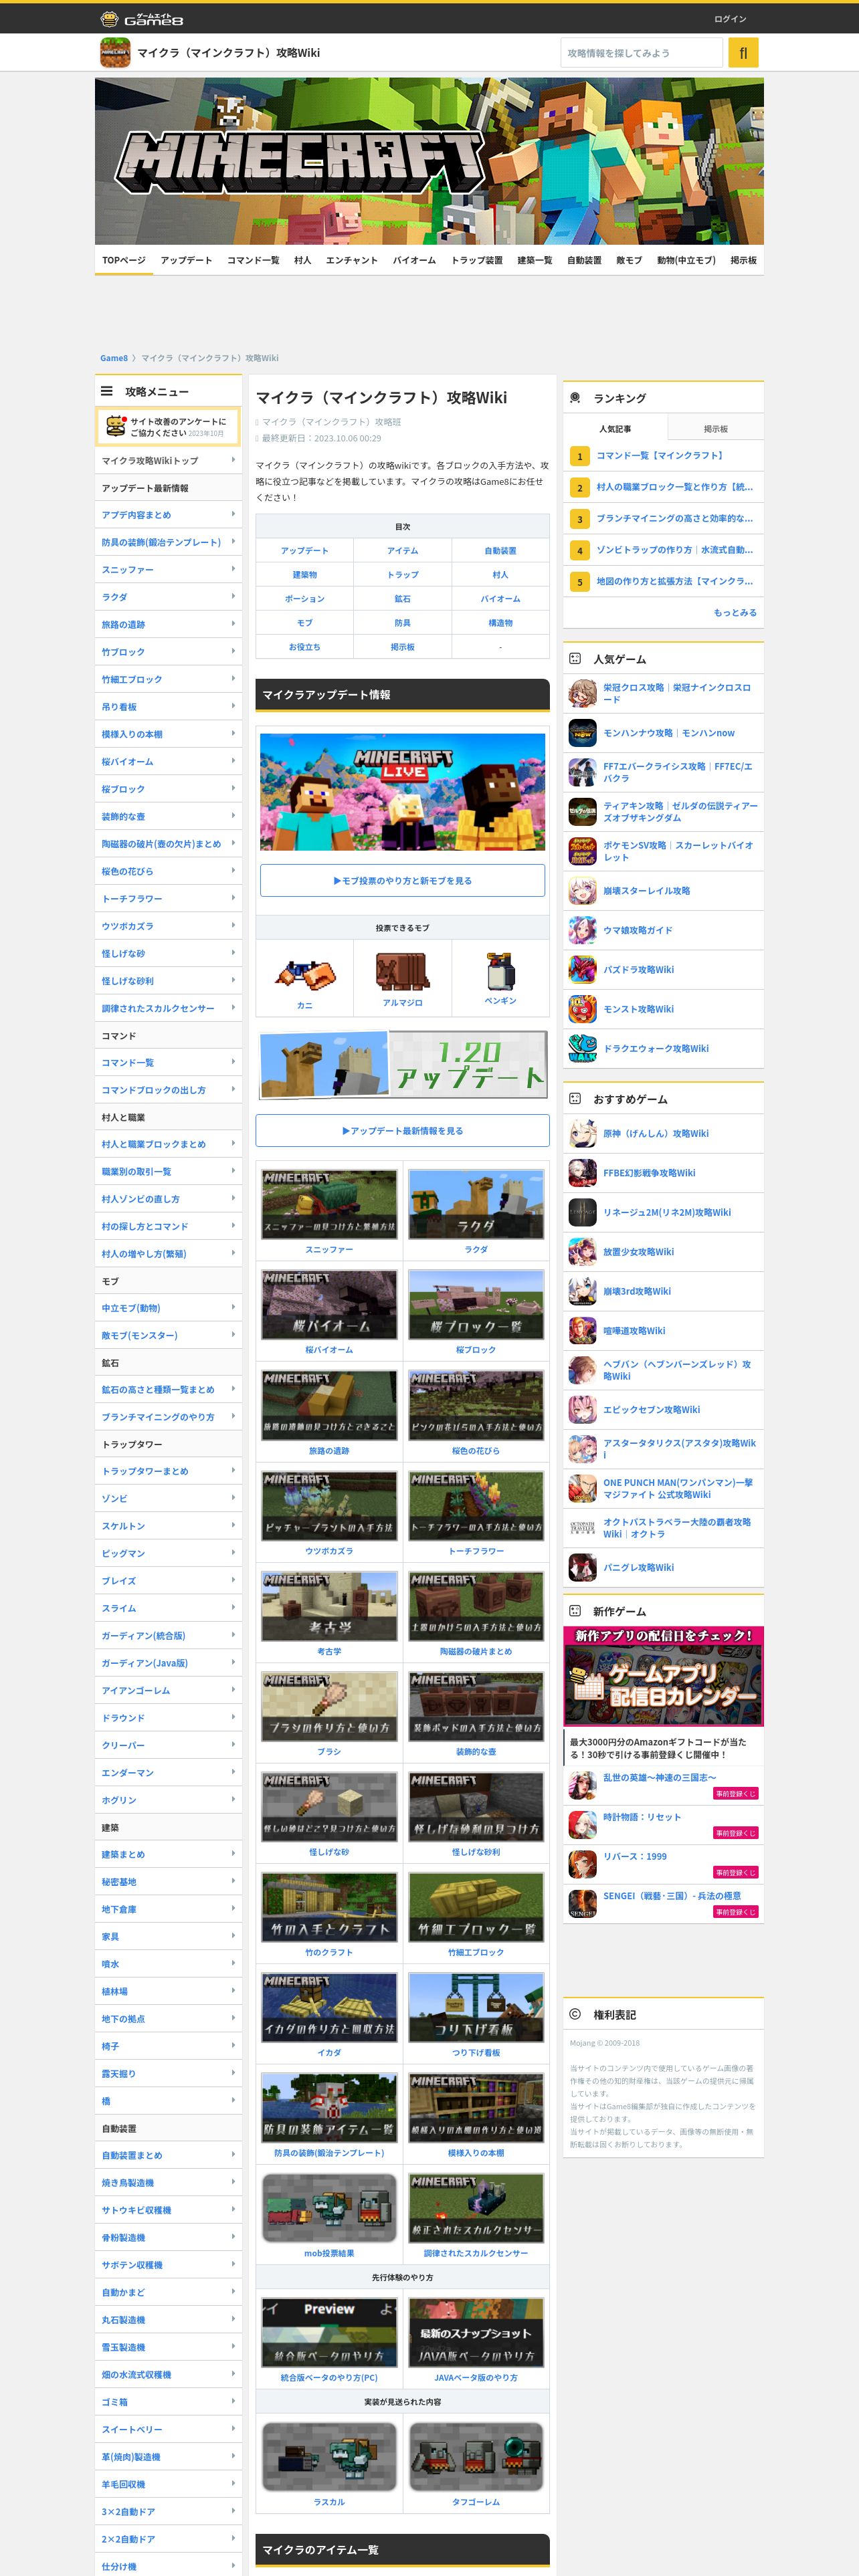Open the 攻略メニュー hamburger icon
Viewport: 859px width, 2576px height.
pyautogui.click(x=106, y=391)
